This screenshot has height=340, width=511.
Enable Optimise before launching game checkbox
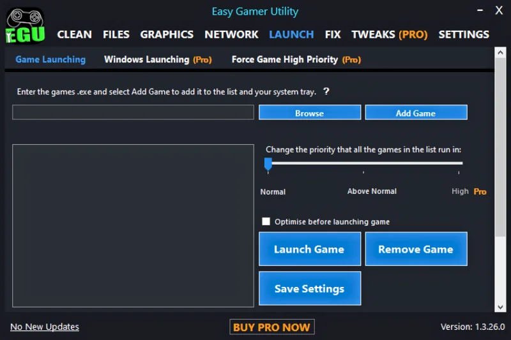click(x=266, y=221)
